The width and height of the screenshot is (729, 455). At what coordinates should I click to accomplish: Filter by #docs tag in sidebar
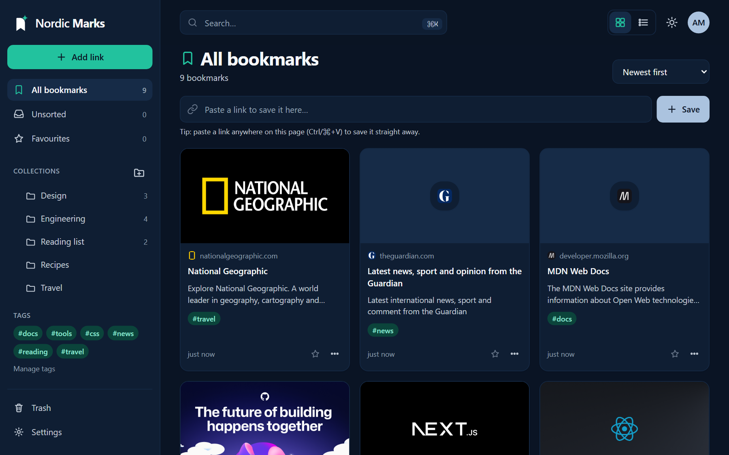click(x=28, y=333)
